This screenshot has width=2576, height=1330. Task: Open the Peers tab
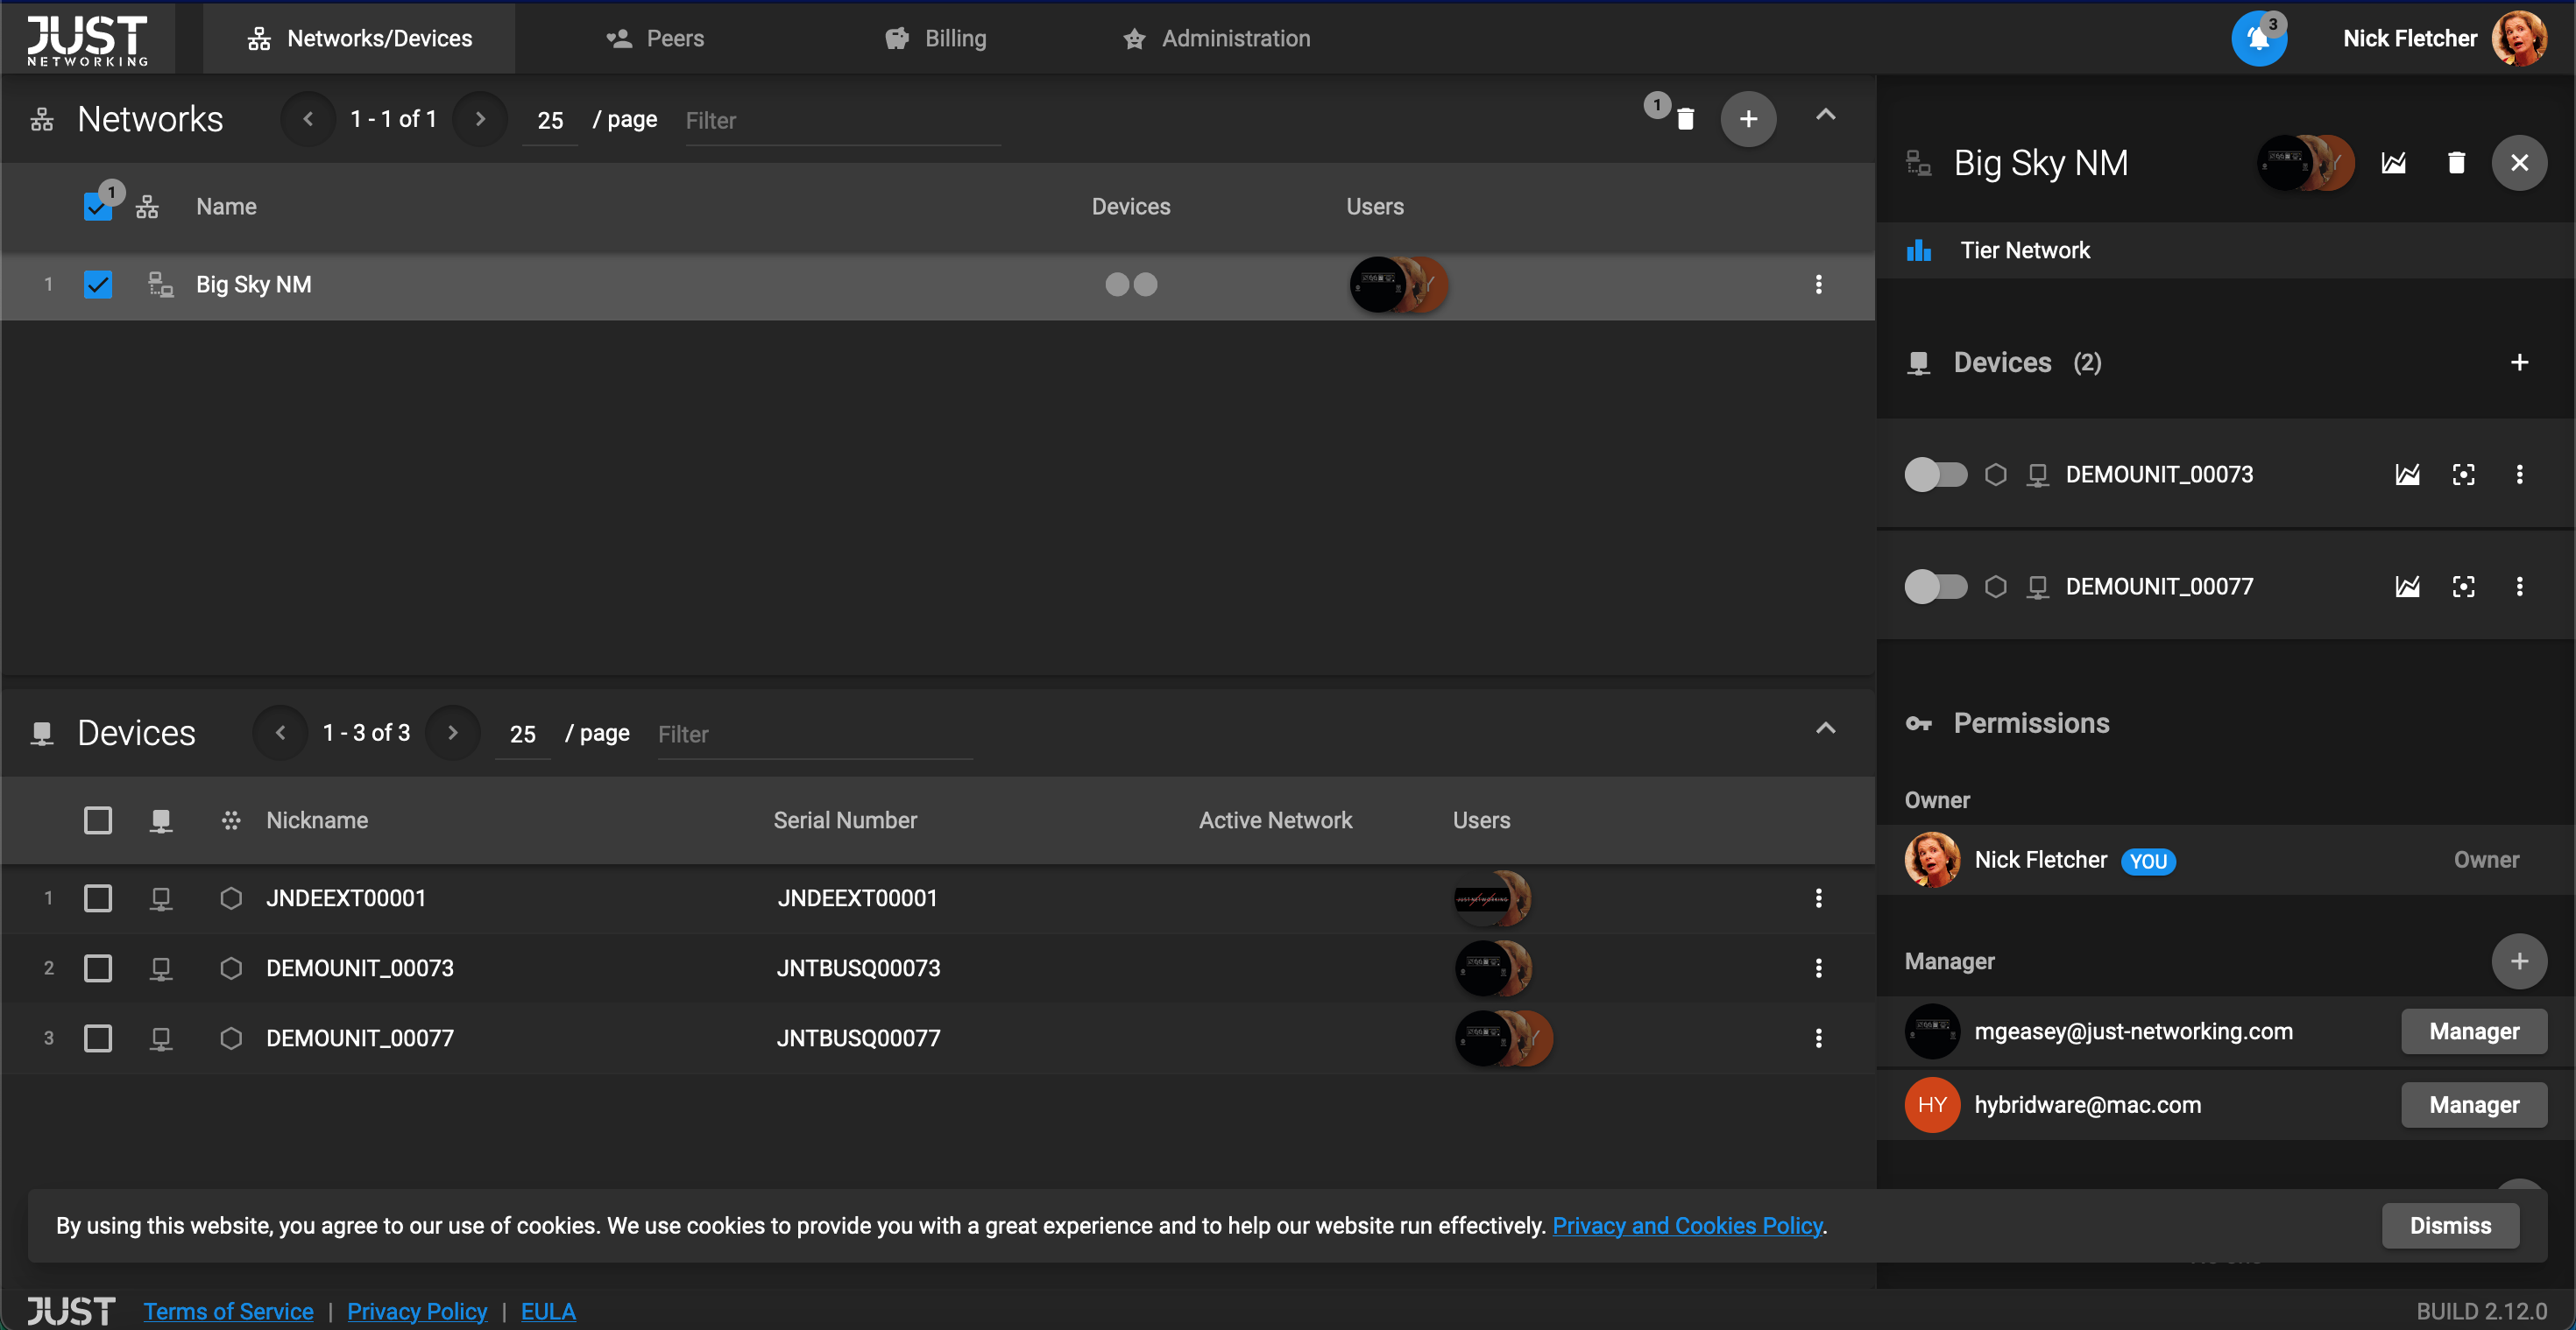pyautogui.click(x=655, y=38)
